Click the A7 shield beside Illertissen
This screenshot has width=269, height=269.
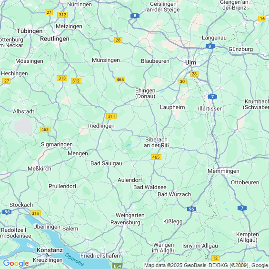pos(212,97)
